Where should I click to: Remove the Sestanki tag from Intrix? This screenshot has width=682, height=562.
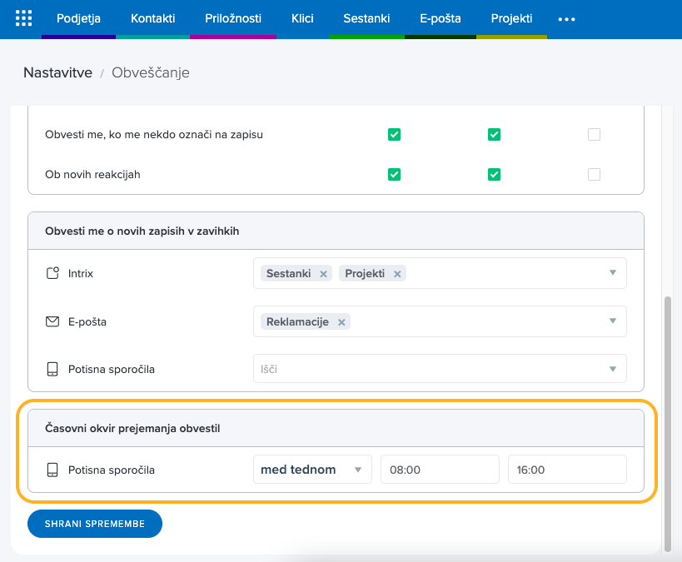(x=324, y=274)
